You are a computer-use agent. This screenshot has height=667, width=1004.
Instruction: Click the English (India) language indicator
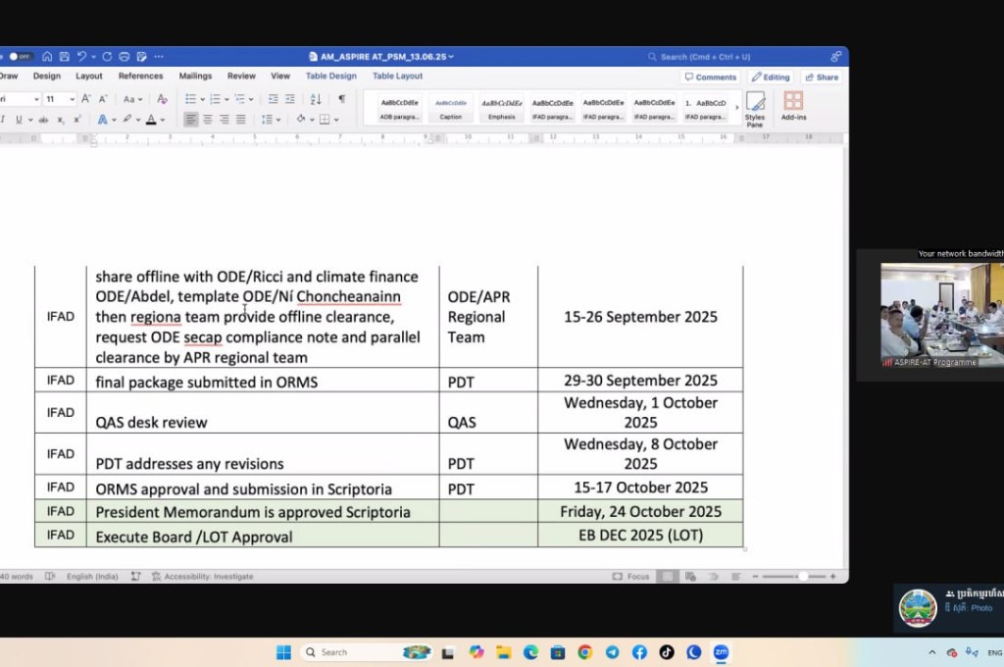92,576
